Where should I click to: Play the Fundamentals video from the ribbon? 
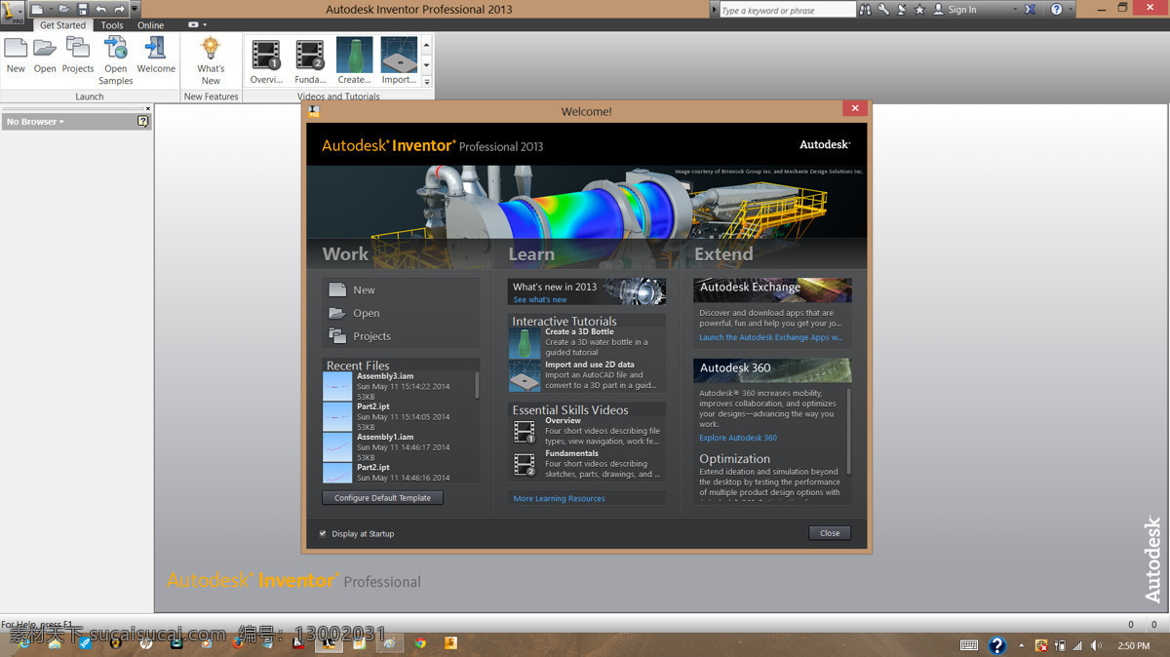[x=310, y=55]
